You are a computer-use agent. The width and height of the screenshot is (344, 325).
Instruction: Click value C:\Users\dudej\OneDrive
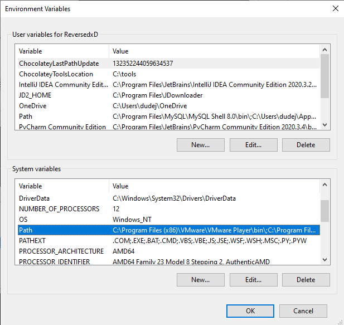[x=149, y=106]
